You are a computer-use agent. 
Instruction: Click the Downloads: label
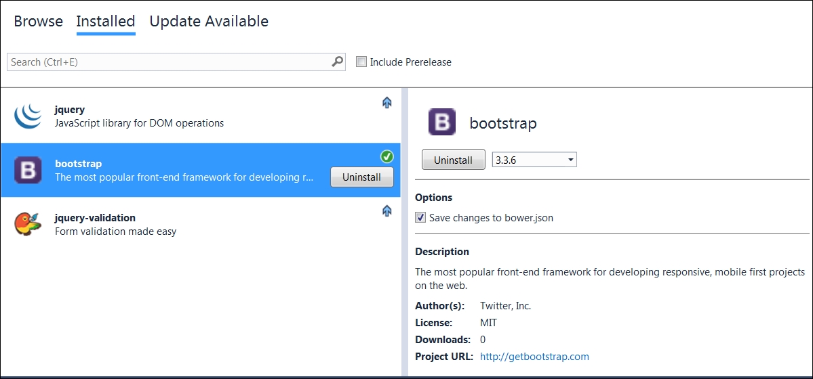(x=443, y=340)
